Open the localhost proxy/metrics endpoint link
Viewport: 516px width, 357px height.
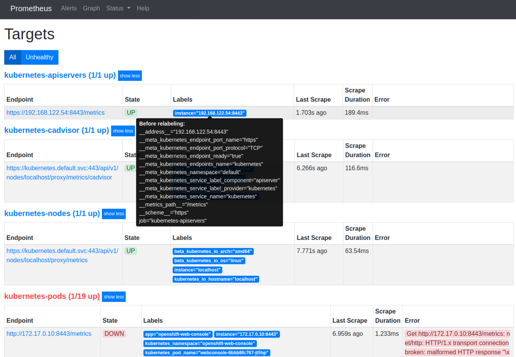pos(62,255)
